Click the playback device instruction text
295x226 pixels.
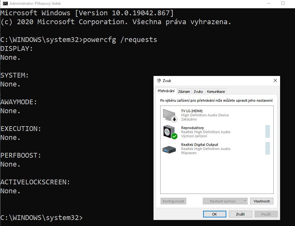click(x=216, y=100)
